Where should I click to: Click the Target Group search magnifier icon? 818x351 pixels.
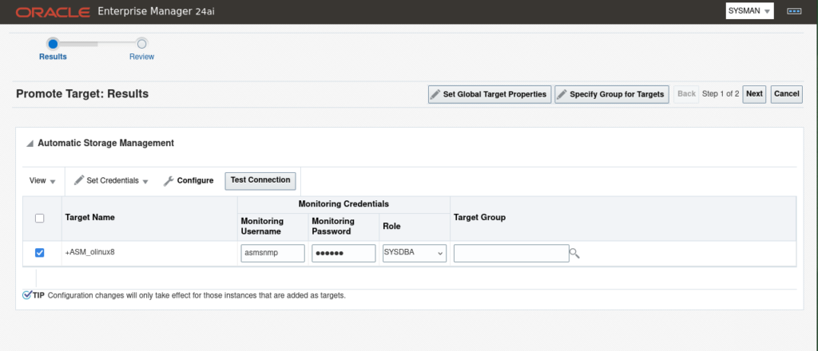[x=574, y=254]
